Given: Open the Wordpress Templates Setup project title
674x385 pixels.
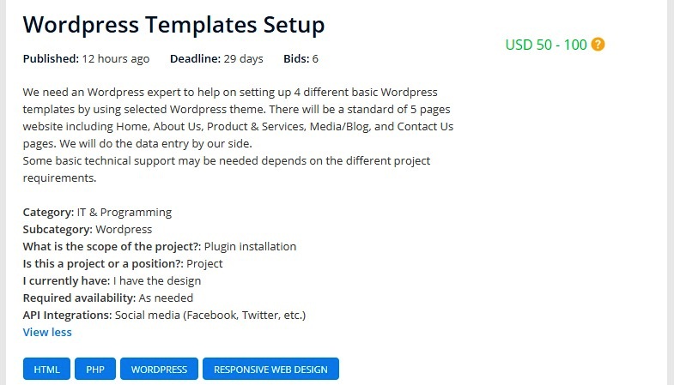Looking at the screenshot, I should [x=173, y=24].
